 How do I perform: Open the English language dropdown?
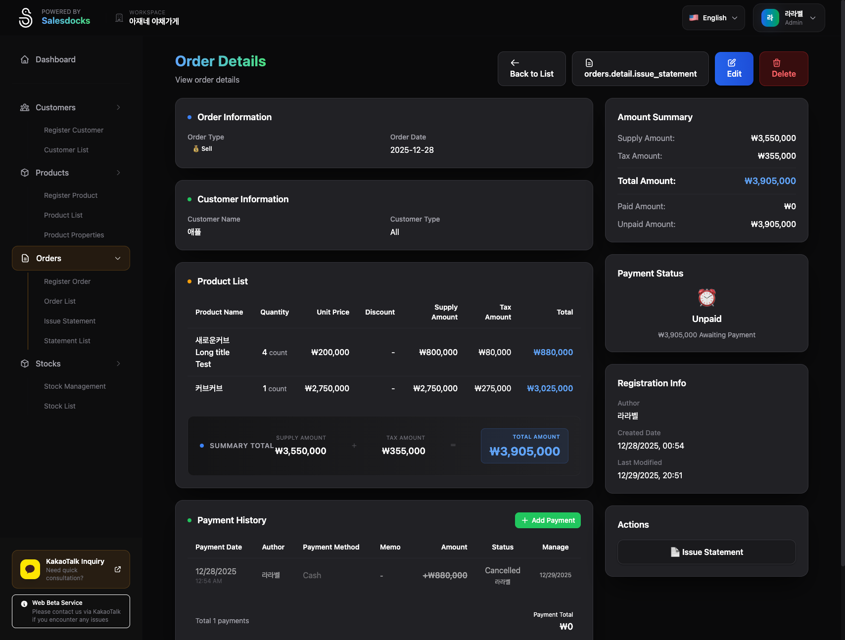[x=713, y=17]
